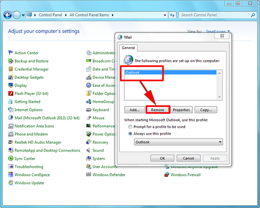Dismiss the dialog with Cancel
260x208 pixels.
189,158
